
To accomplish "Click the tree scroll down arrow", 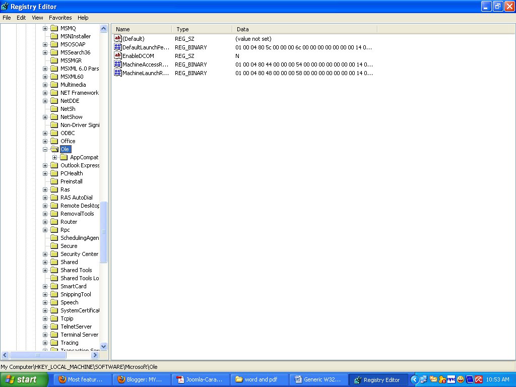I will coord(104,346).
